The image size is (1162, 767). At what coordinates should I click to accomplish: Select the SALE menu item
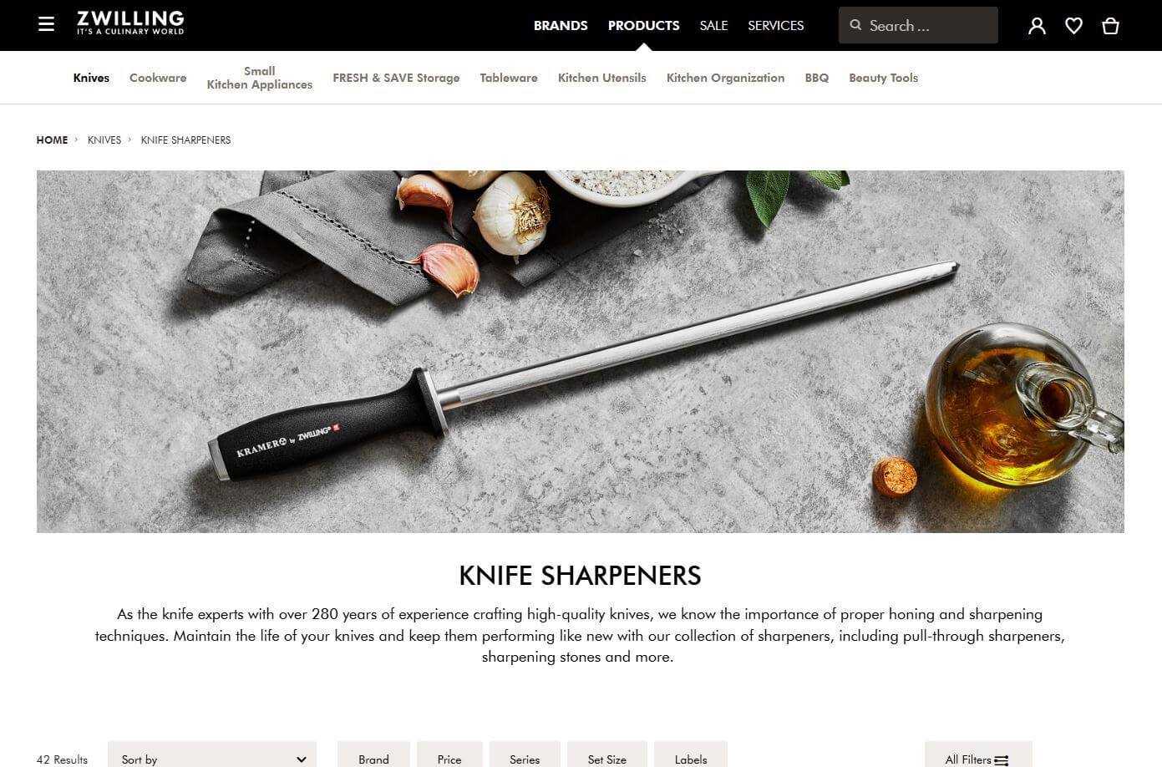[x=713, y=25]
